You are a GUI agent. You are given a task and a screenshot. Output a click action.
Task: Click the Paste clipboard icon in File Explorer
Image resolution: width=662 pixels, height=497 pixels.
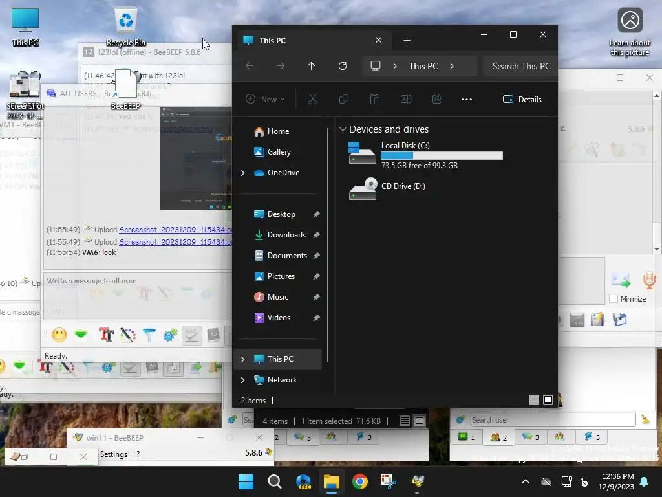[374, 99]
